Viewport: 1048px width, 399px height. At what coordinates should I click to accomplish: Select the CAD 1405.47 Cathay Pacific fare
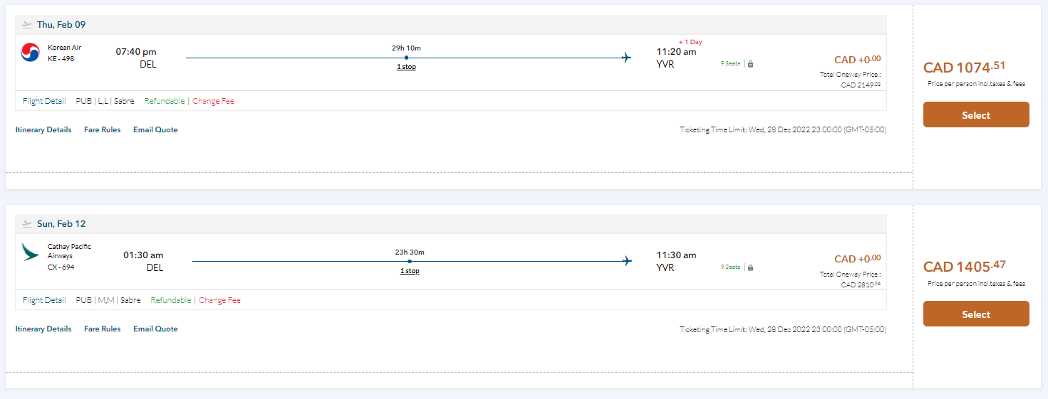(975, 314)
